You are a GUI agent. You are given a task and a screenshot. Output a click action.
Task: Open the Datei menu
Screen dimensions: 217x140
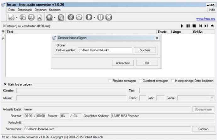click(12, 10)
